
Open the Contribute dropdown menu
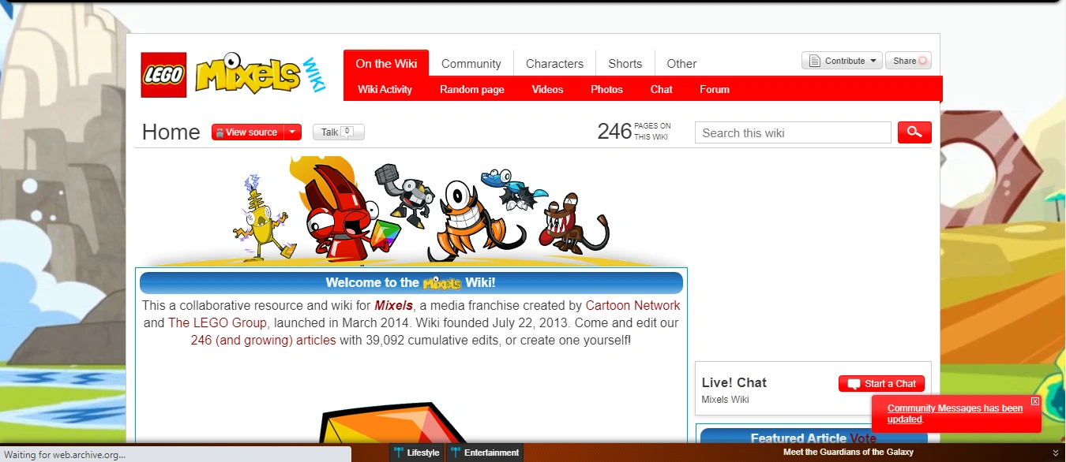click(x=842, y=61)
